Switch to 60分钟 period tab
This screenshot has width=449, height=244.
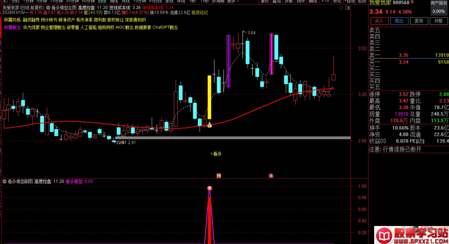88,1
